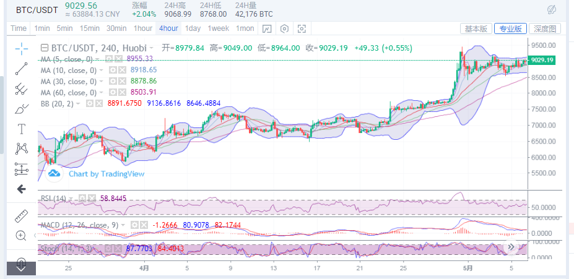Image resolution: width=574 pixels, height=279 pixels.
Task: Click the fullscreen capture icon
Action: point(302,28)
